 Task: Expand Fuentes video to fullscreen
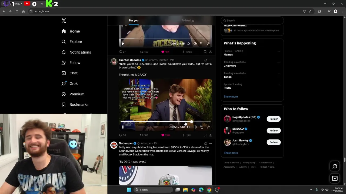pos(208,127)
